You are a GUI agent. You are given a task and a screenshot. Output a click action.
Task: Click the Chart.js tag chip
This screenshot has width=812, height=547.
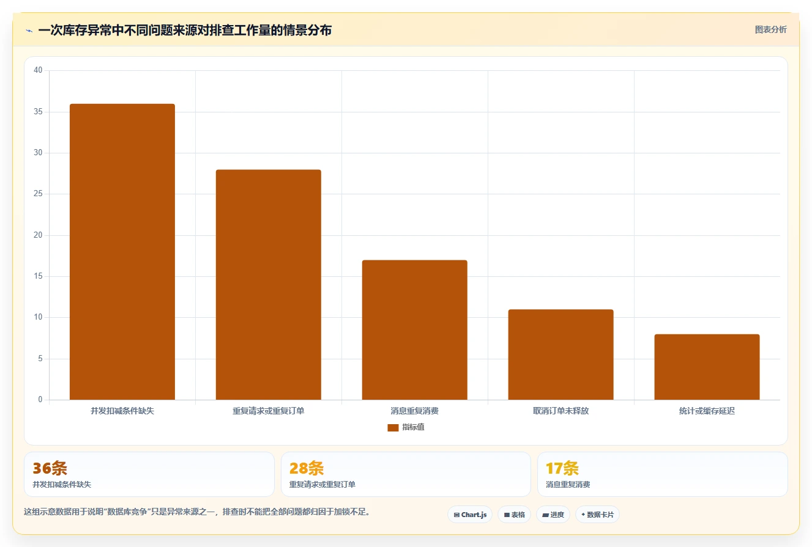coord(470,515)
